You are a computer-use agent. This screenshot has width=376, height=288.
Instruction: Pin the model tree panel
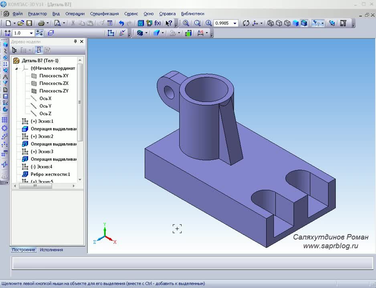pyautogui.click(x=75, y=42)
